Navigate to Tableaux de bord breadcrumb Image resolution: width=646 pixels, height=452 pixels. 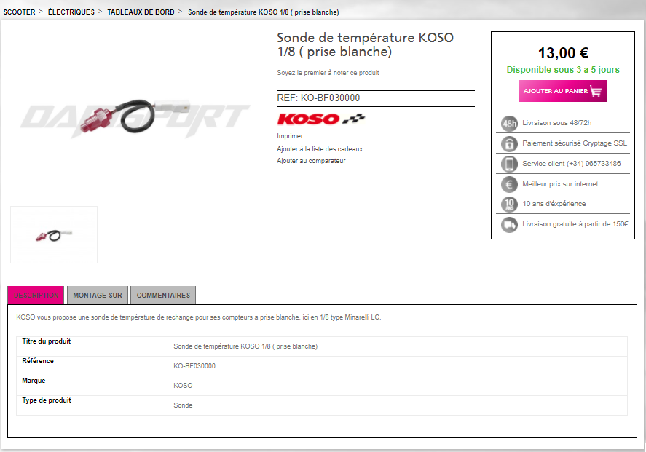pyautogui.click(x=141, y=12)
